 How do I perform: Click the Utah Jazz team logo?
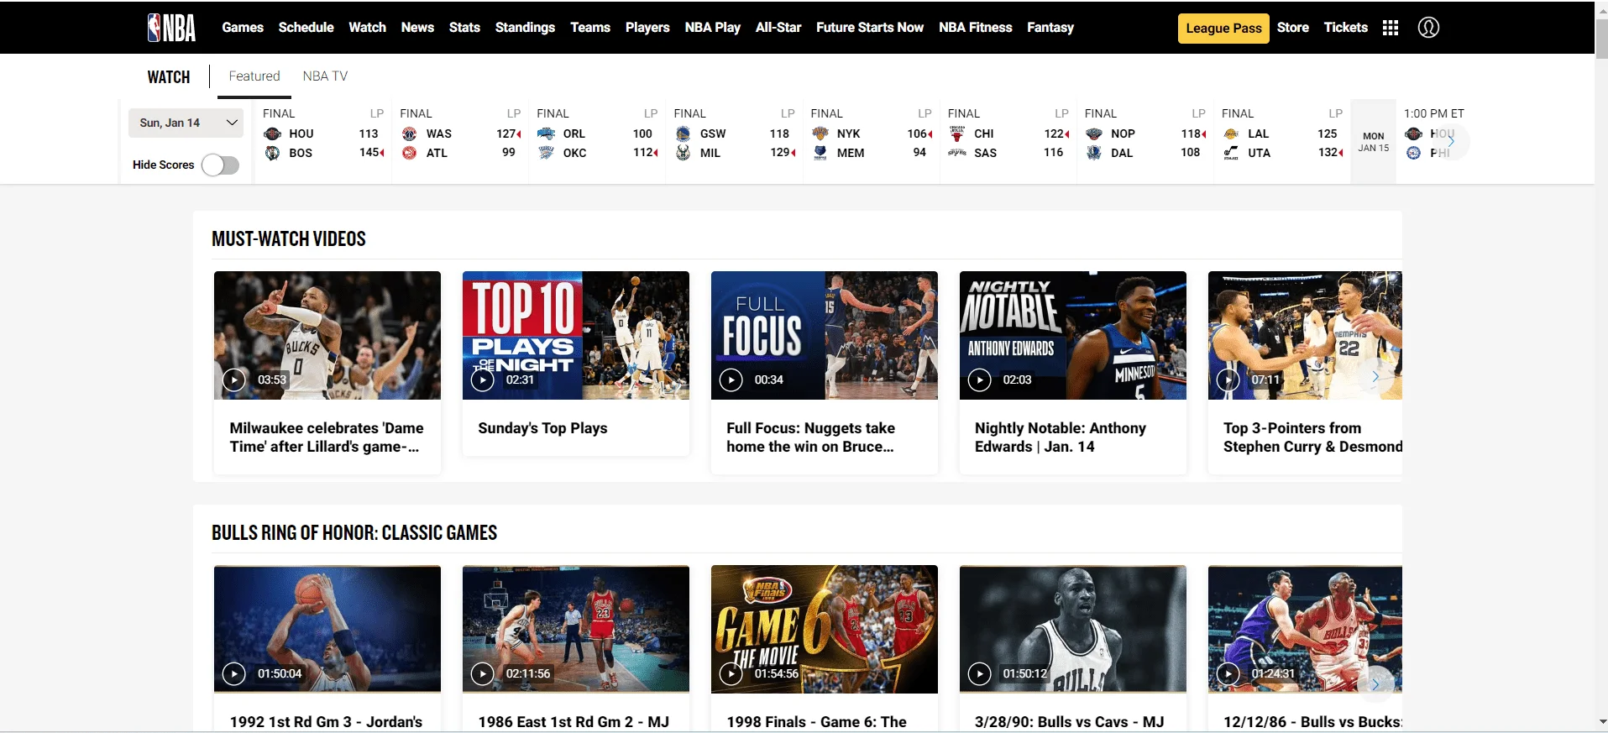1231,153
